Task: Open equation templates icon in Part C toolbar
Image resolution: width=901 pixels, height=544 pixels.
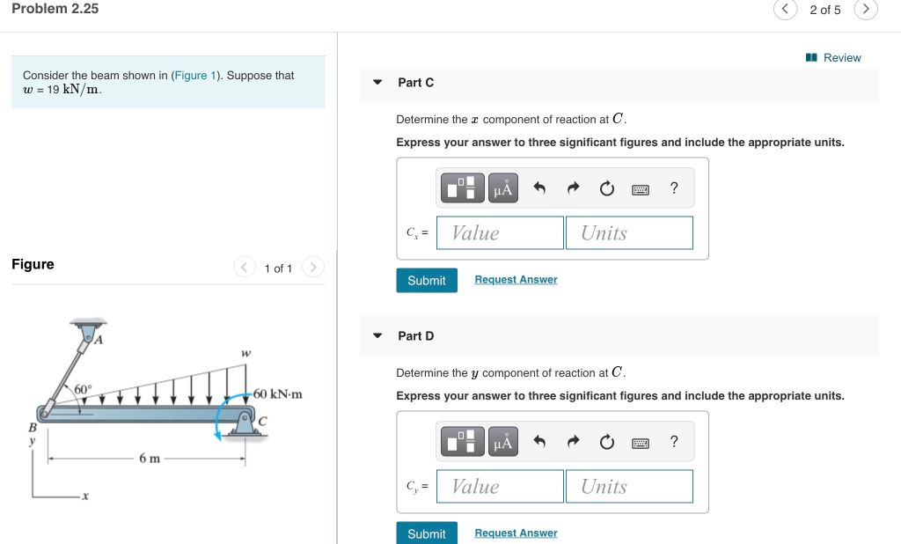Action: point(462,187)
